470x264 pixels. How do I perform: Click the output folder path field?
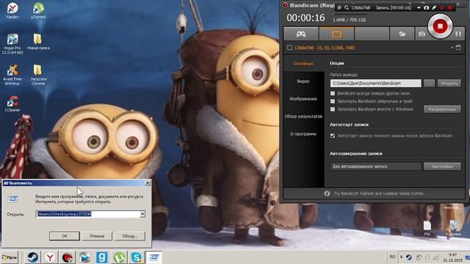(375, 83)
